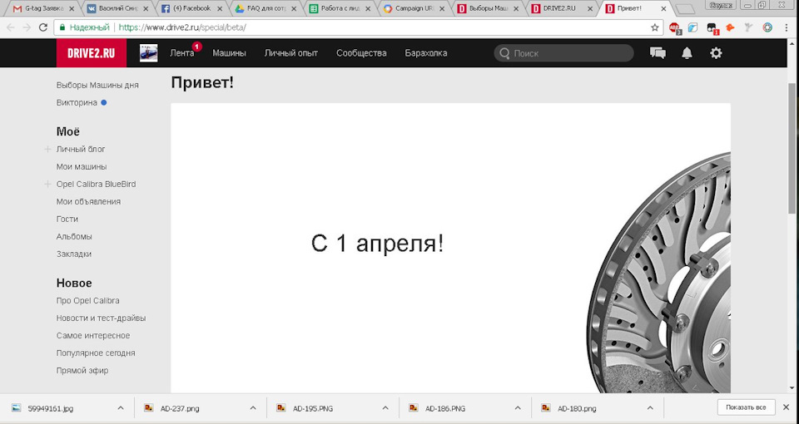799x424 pixels.
Task: Open the settings gear icon in header
Action: pos(716,53)
